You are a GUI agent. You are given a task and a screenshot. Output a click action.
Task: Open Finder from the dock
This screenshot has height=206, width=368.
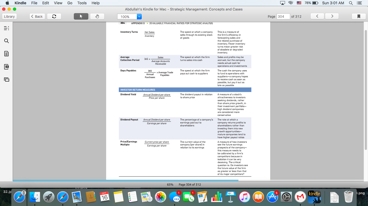[34, 197]
